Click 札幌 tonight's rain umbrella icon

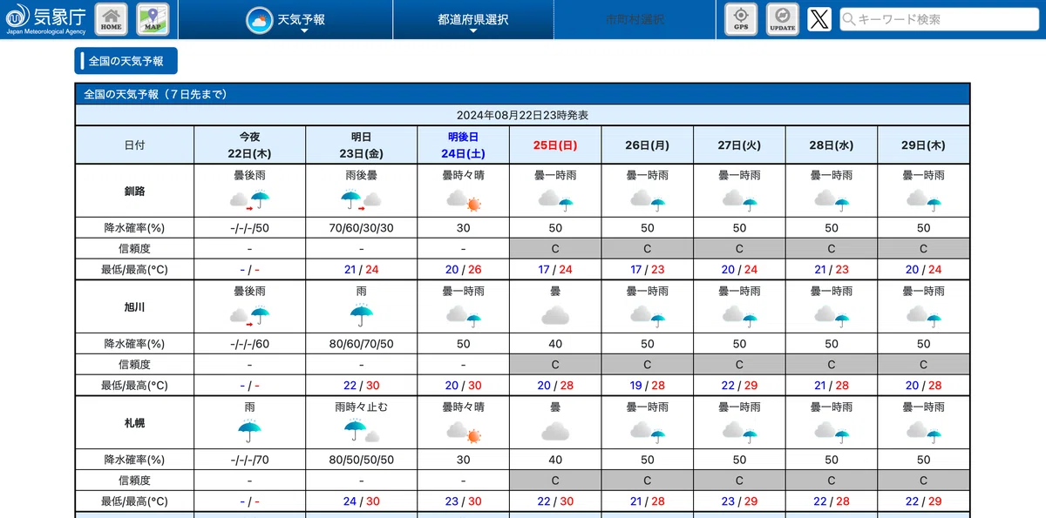[249, 430]
